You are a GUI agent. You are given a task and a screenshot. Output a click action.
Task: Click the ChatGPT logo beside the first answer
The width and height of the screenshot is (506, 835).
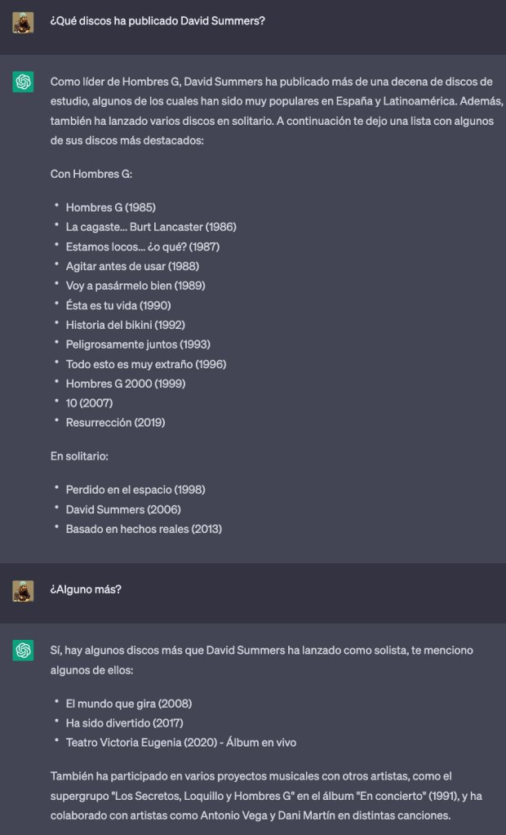tap(23, 82)
